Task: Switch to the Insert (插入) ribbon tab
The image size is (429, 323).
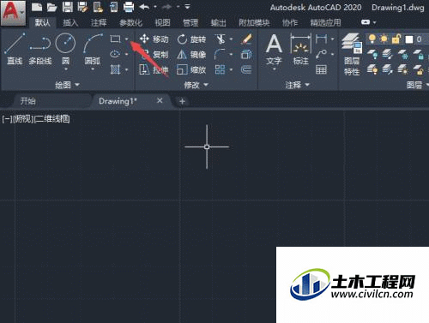Action: click(x=70, y=22)
